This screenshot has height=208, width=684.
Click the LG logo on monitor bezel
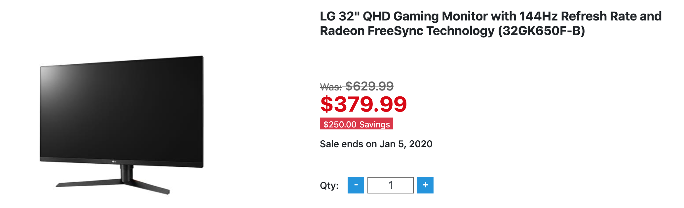113,161
